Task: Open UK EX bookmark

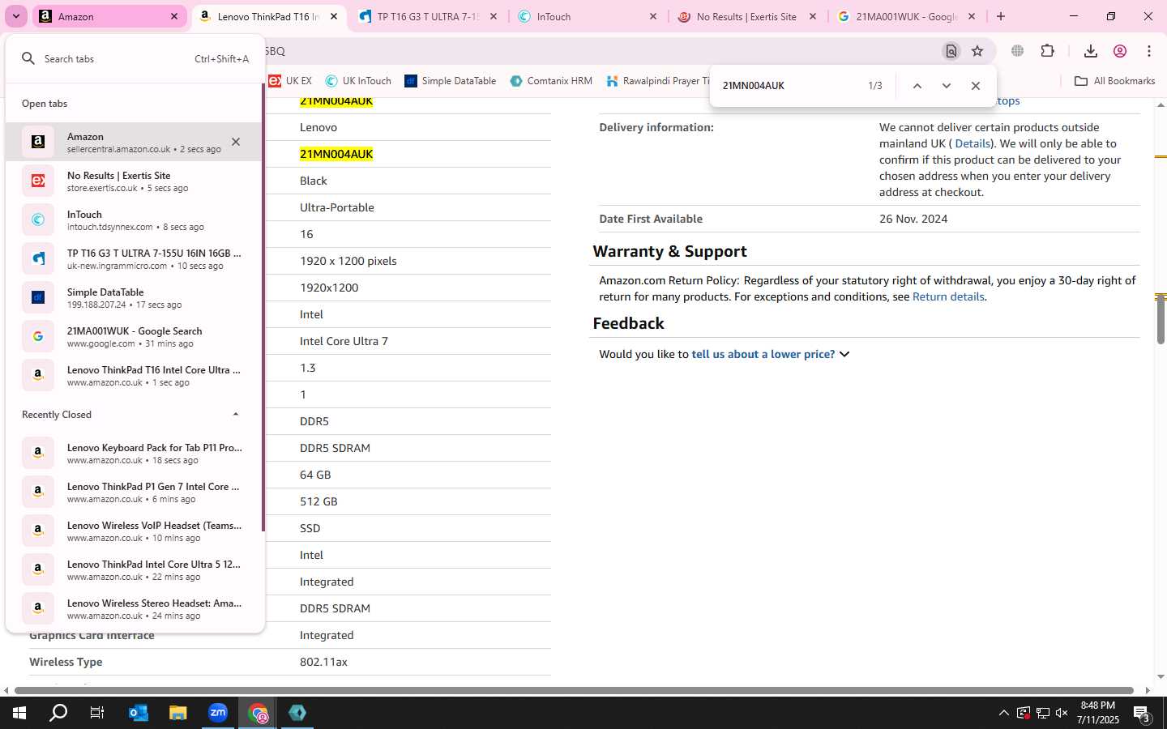Action: click(291, 81)
